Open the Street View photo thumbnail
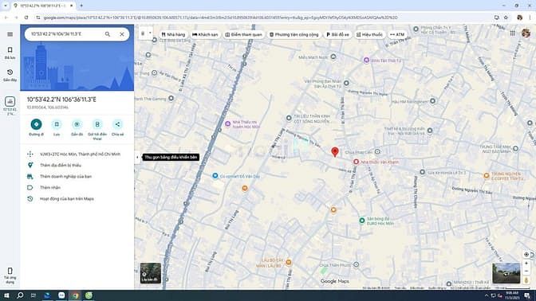The width and height of the screenshot is (536, 301). (506, 273)
